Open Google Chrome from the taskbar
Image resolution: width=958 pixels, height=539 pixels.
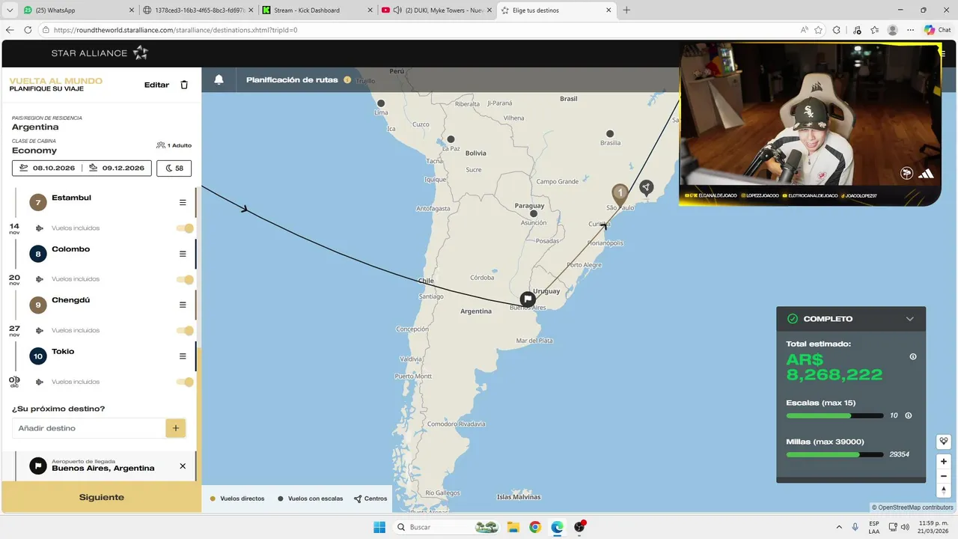pos(535,527)
